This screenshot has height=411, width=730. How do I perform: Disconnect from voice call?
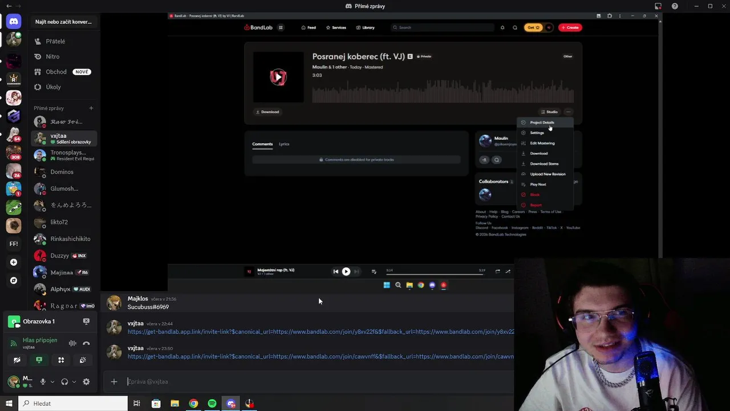coord(86,343)
